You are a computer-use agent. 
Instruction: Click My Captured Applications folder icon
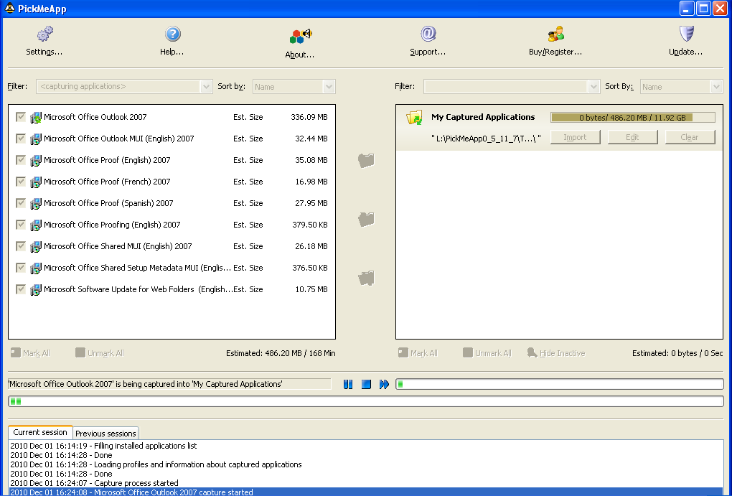click(415, 117)
